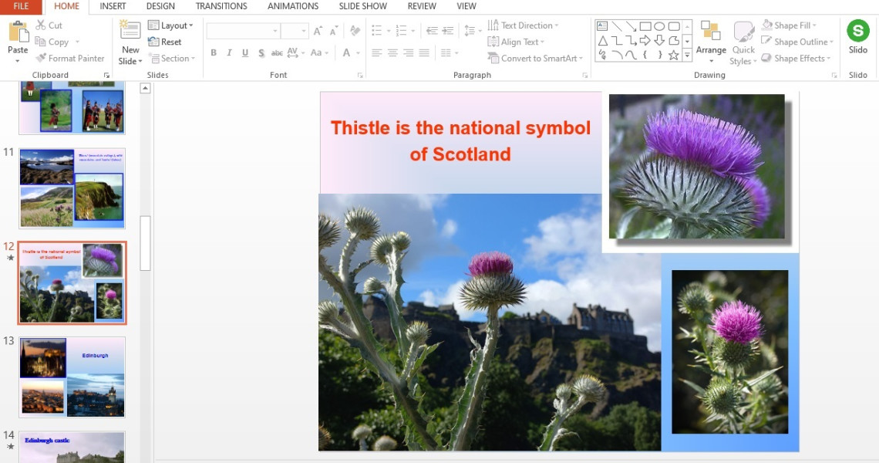Decrease font size with the smaller A
Image resolution: width=879 pixels, height=463 pixels.
tap(334, 31)
